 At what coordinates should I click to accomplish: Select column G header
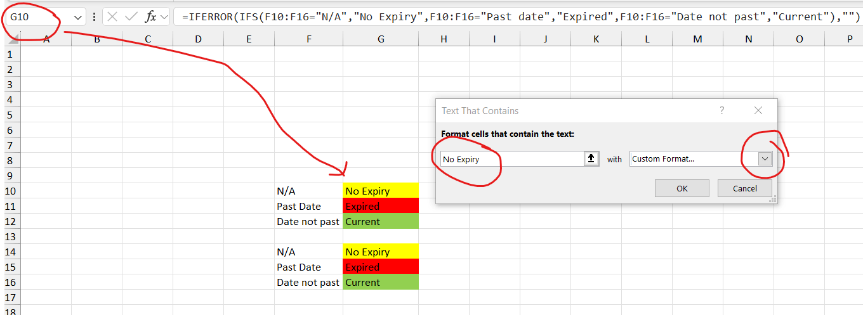pyautogui.click(x=381, y=39)
